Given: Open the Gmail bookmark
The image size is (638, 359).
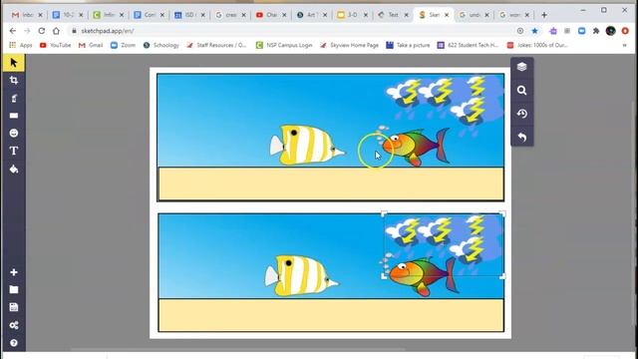Looking at the screenshot, I should tap(91, 45).
